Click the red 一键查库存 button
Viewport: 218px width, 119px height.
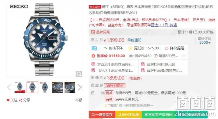pyautogui.click(x=102, y=115)
